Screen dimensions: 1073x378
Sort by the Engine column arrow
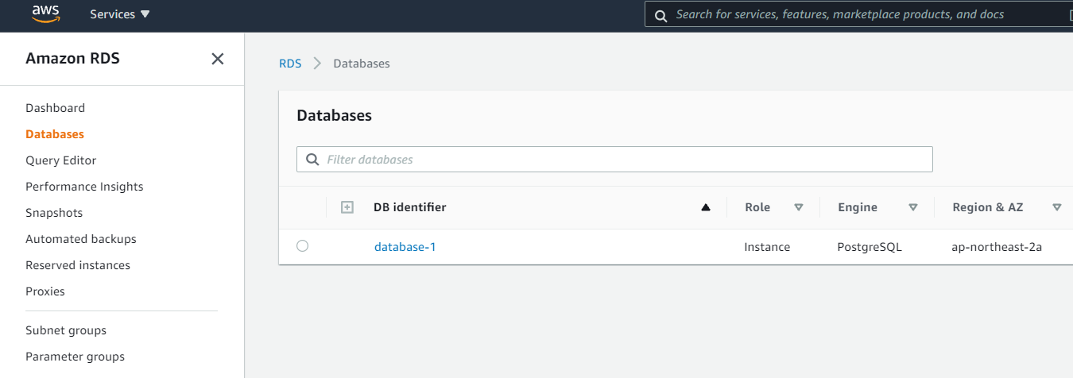pyautogui.click(x=913, y=208)
